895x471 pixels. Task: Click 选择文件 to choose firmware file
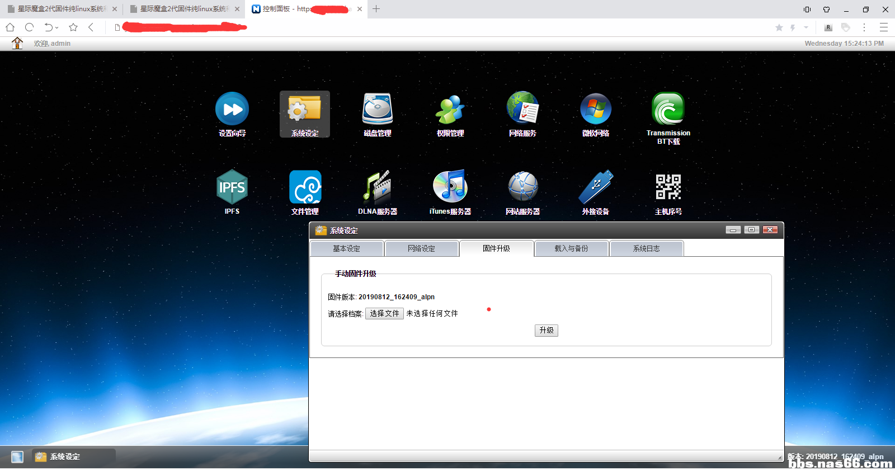(x=384, y=314)
